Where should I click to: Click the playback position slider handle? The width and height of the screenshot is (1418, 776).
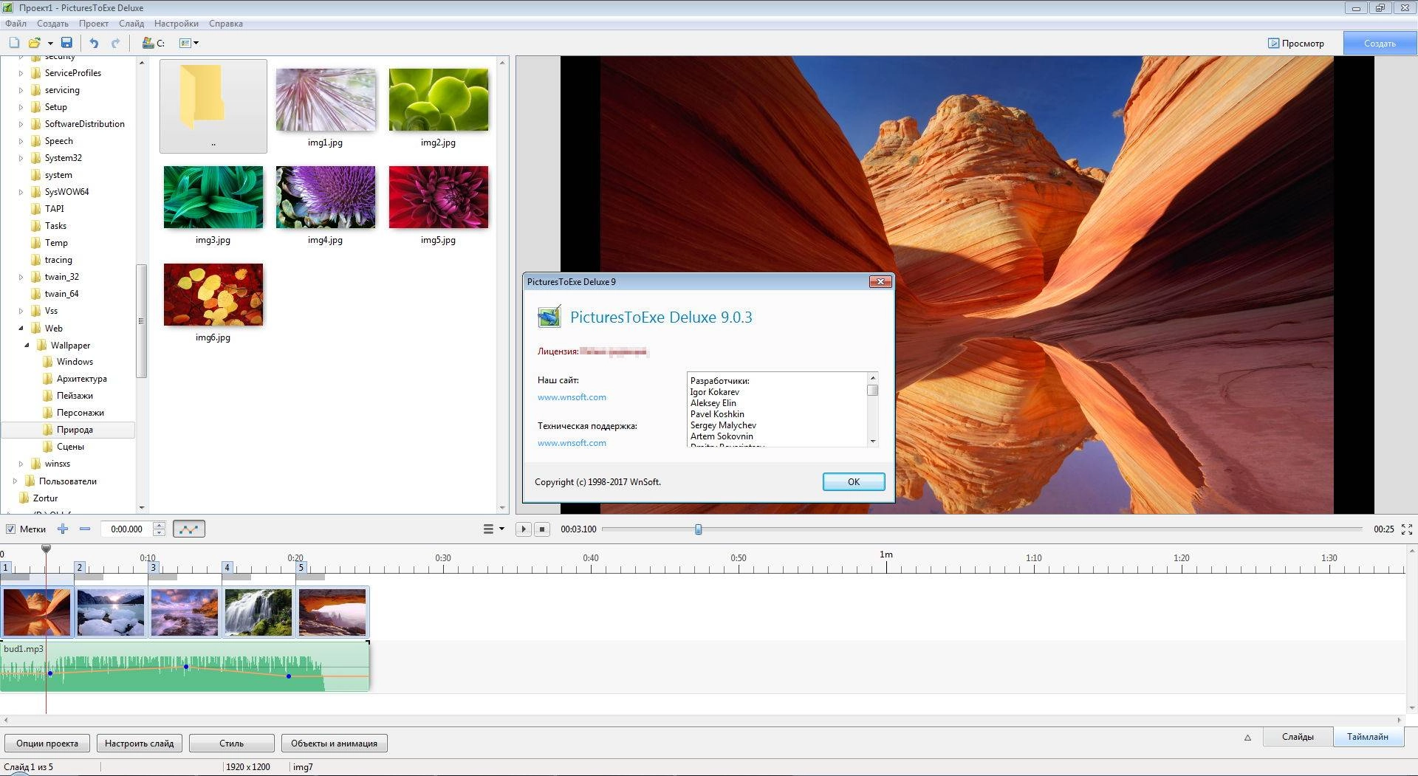(x=698, y=529)
